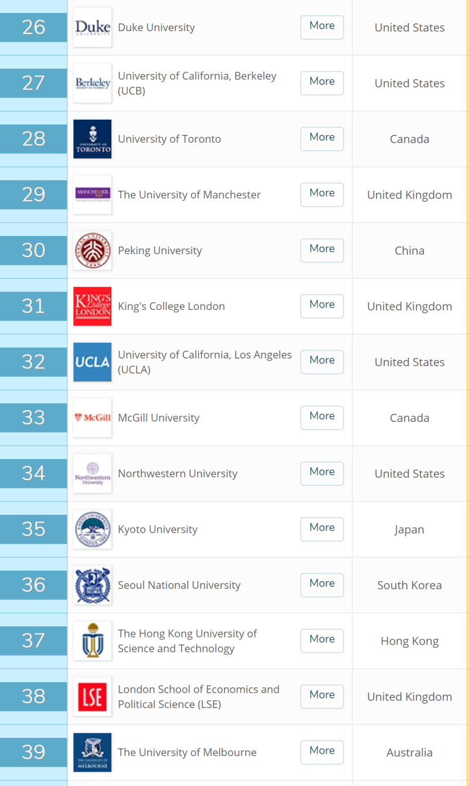Expand More for University of Manchester
469x786 pixels.
click(322, 194)
